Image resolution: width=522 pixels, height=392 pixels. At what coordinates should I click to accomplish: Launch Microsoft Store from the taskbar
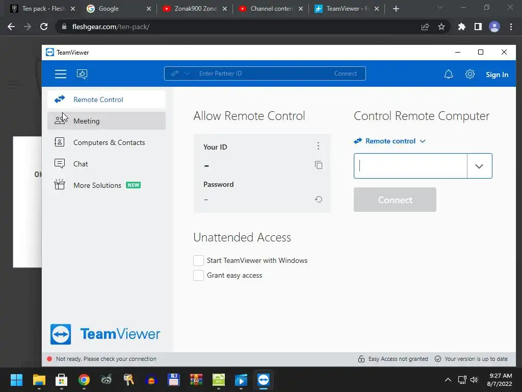point(61,380)
